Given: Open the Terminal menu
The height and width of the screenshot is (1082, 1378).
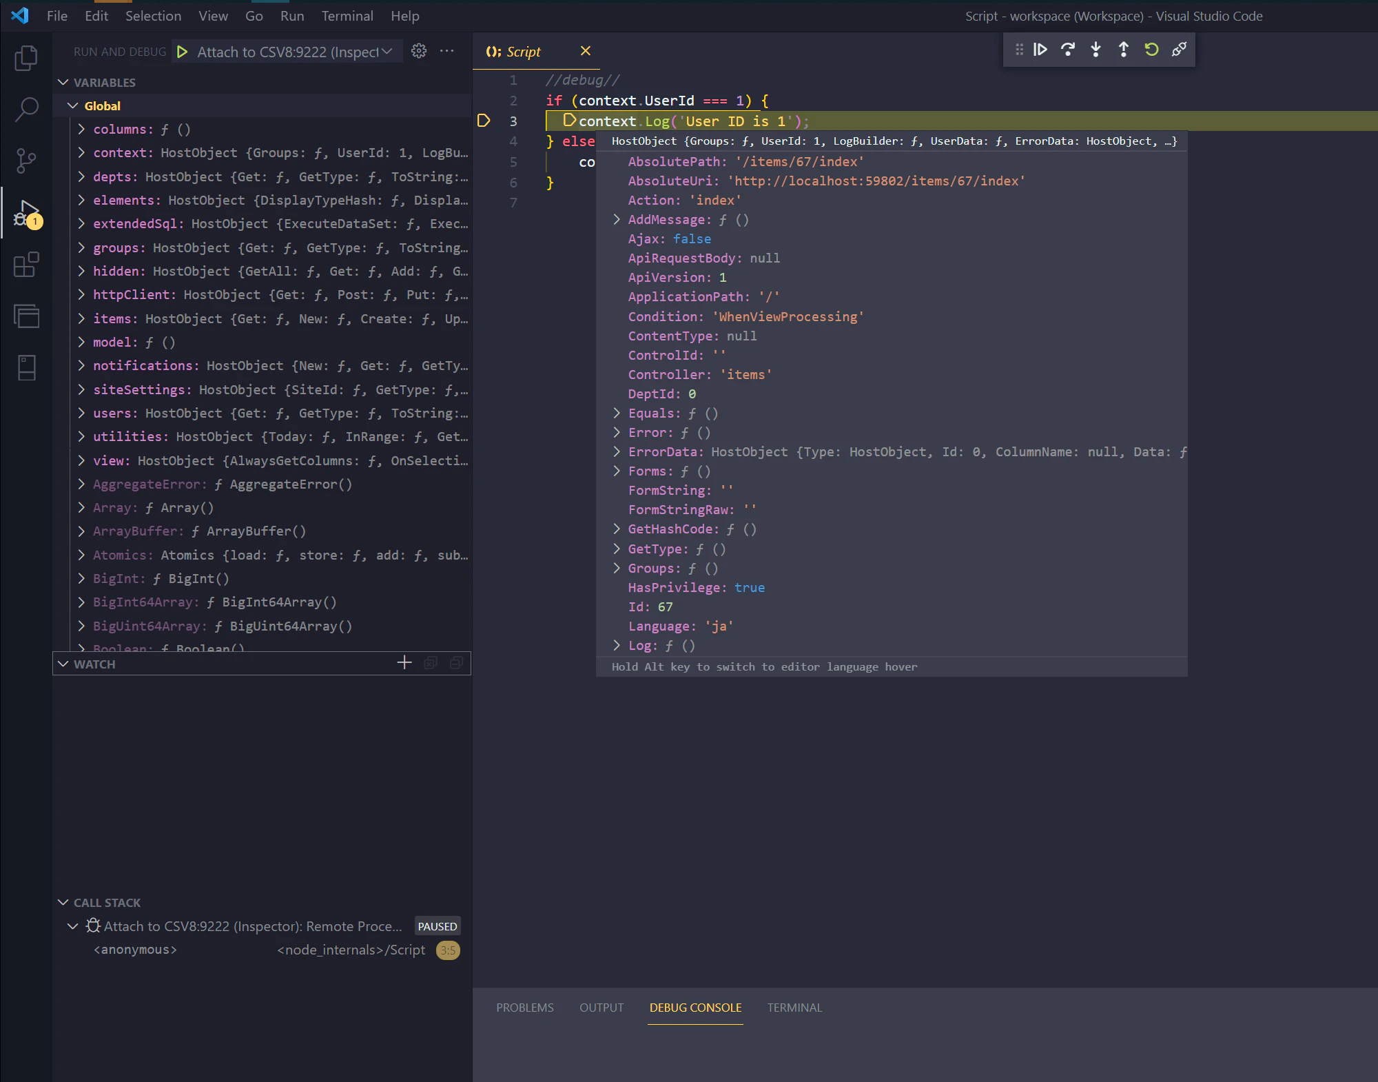Looking at the screenshot, I should (347, 16).
